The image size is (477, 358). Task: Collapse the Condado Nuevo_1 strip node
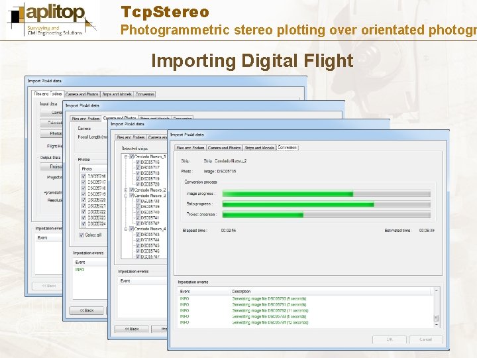(126, 156)
